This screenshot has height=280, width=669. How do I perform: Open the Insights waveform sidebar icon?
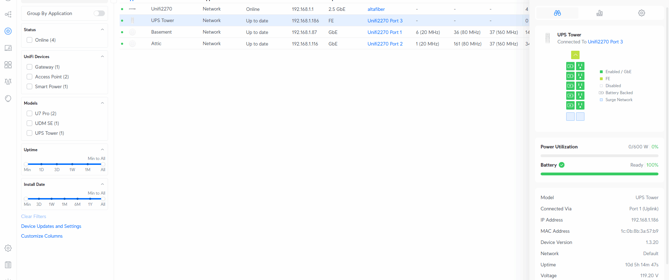(x=8, y=82)
